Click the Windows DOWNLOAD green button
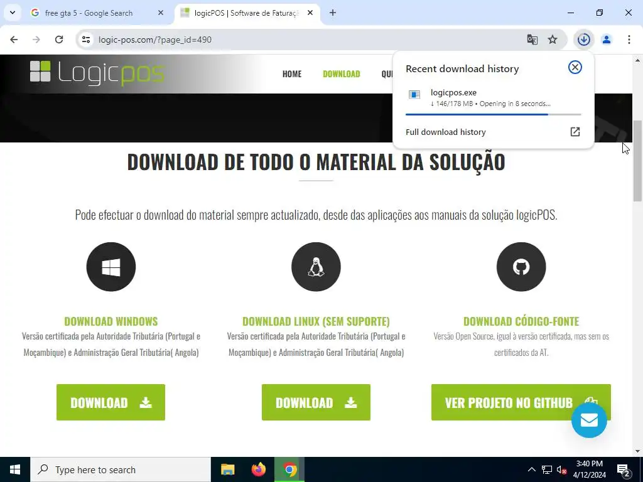Screen dimensions: 643x482 [111, 402]
